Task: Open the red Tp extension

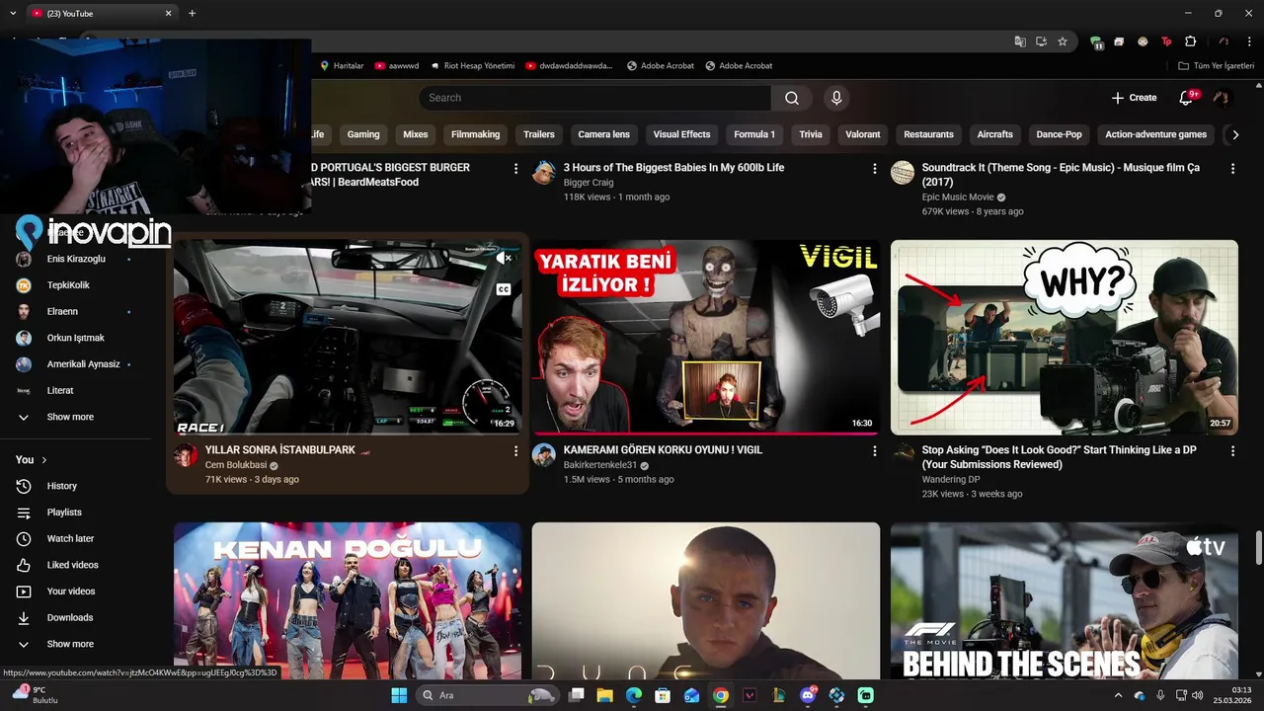Action: pos(1166,41)
